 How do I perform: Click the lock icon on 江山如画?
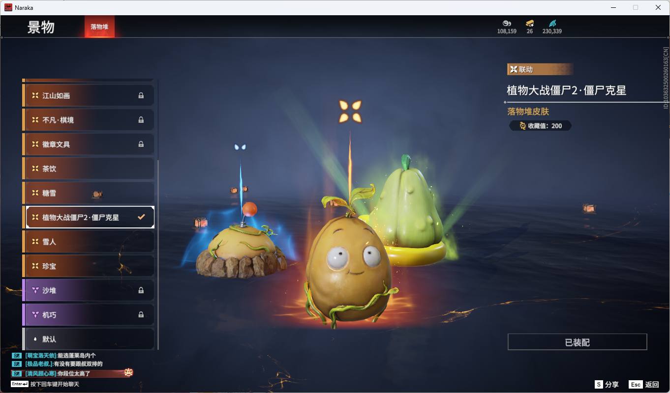(141, 95)
